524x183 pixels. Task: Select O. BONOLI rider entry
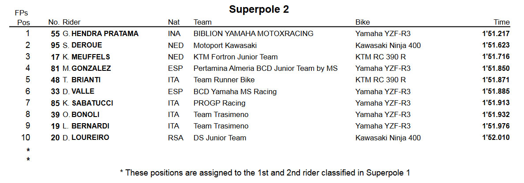coord(81,115)
